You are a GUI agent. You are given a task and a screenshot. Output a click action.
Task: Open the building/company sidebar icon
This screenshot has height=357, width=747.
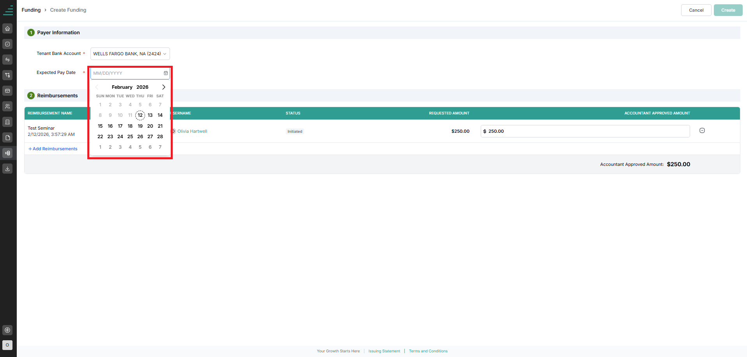click(x=7, y=122)
